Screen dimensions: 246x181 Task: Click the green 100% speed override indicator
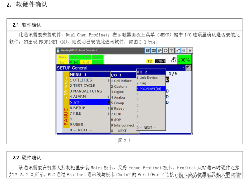(x=184, y=60)
